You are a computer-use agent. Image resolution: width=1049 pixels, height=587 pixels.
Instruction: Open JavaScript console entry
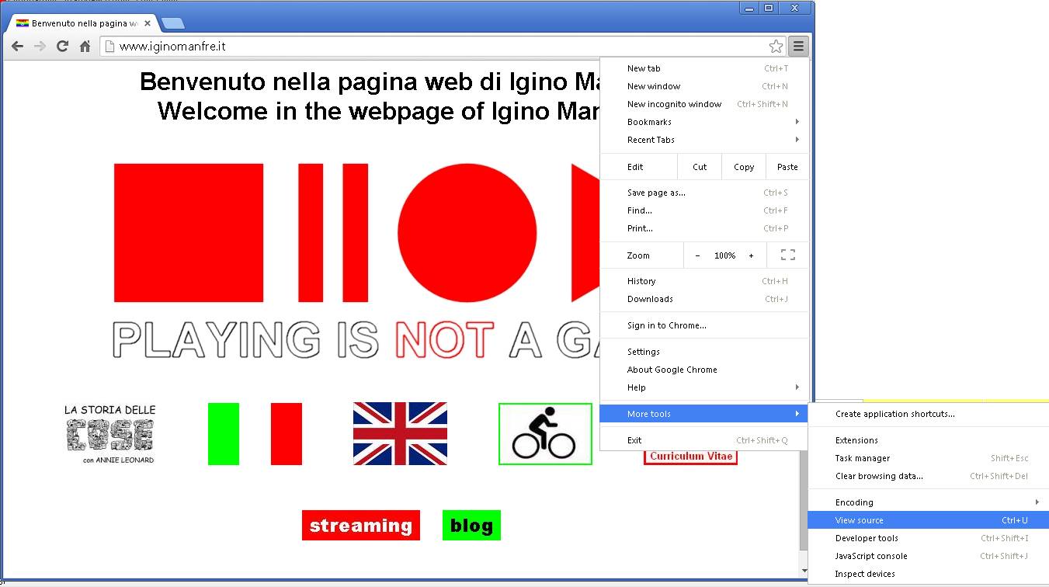pyautogui.click(x=929, y=556)
